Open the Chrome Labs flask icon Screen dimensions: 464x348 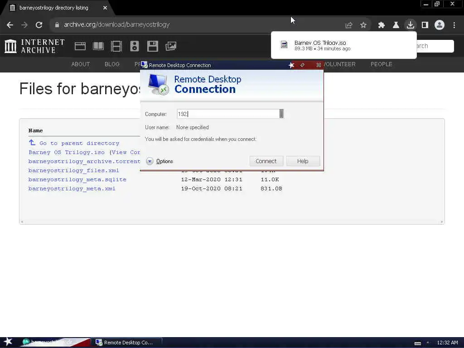pos(396,25)
